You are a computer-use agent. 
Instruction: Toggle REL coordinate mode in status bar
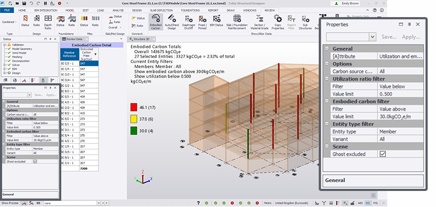(367, 203)
